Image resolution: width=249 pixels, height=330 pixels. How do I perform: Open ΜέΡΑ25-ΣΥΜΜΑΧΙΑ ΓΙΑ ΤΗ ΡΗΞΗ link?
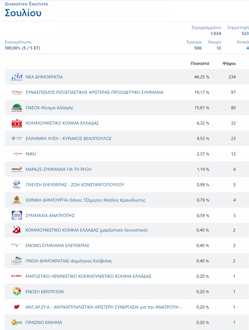59,169
